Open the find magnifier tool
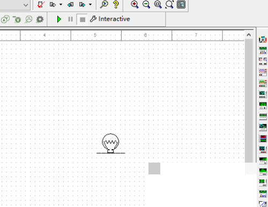This screenshot has width=268, height=207. point(104,4)
